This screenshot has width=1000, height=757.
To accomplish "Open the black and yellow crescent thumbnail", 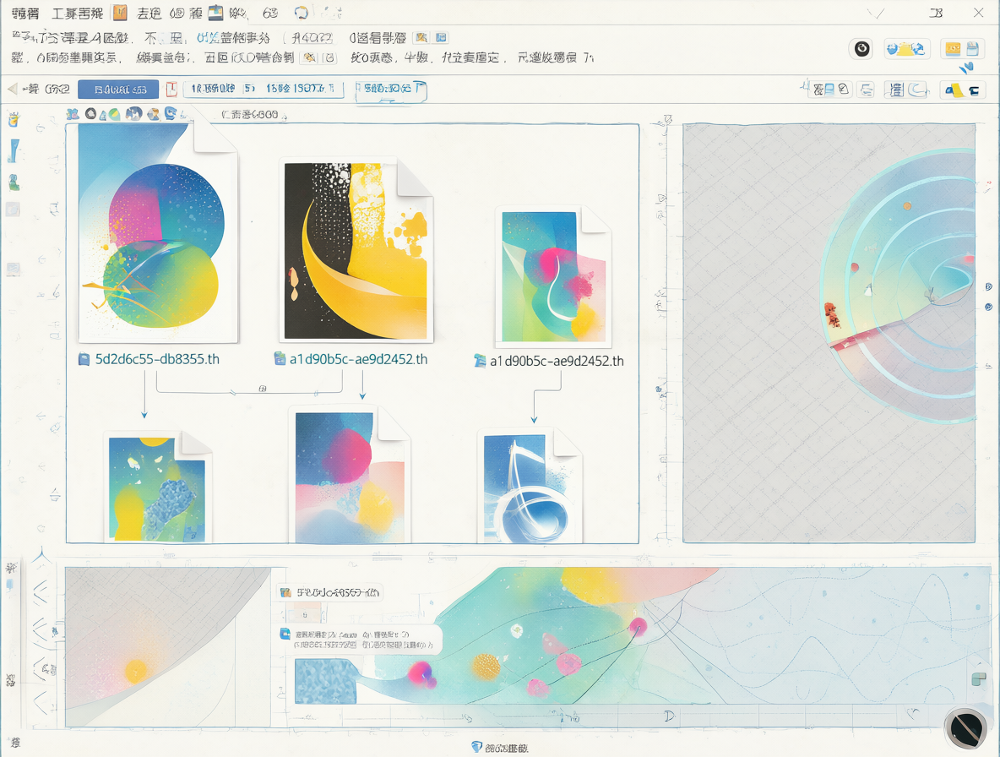I will [x=356, y=250].
